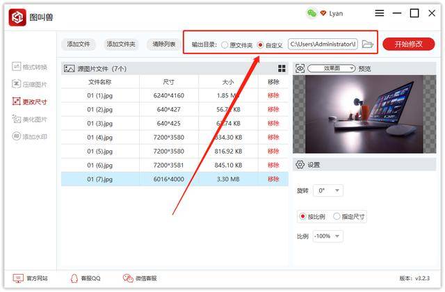Screen dimensions: 445x292
Task: Select 压缩图片 in sidebar
Action: tap(29, 84)
